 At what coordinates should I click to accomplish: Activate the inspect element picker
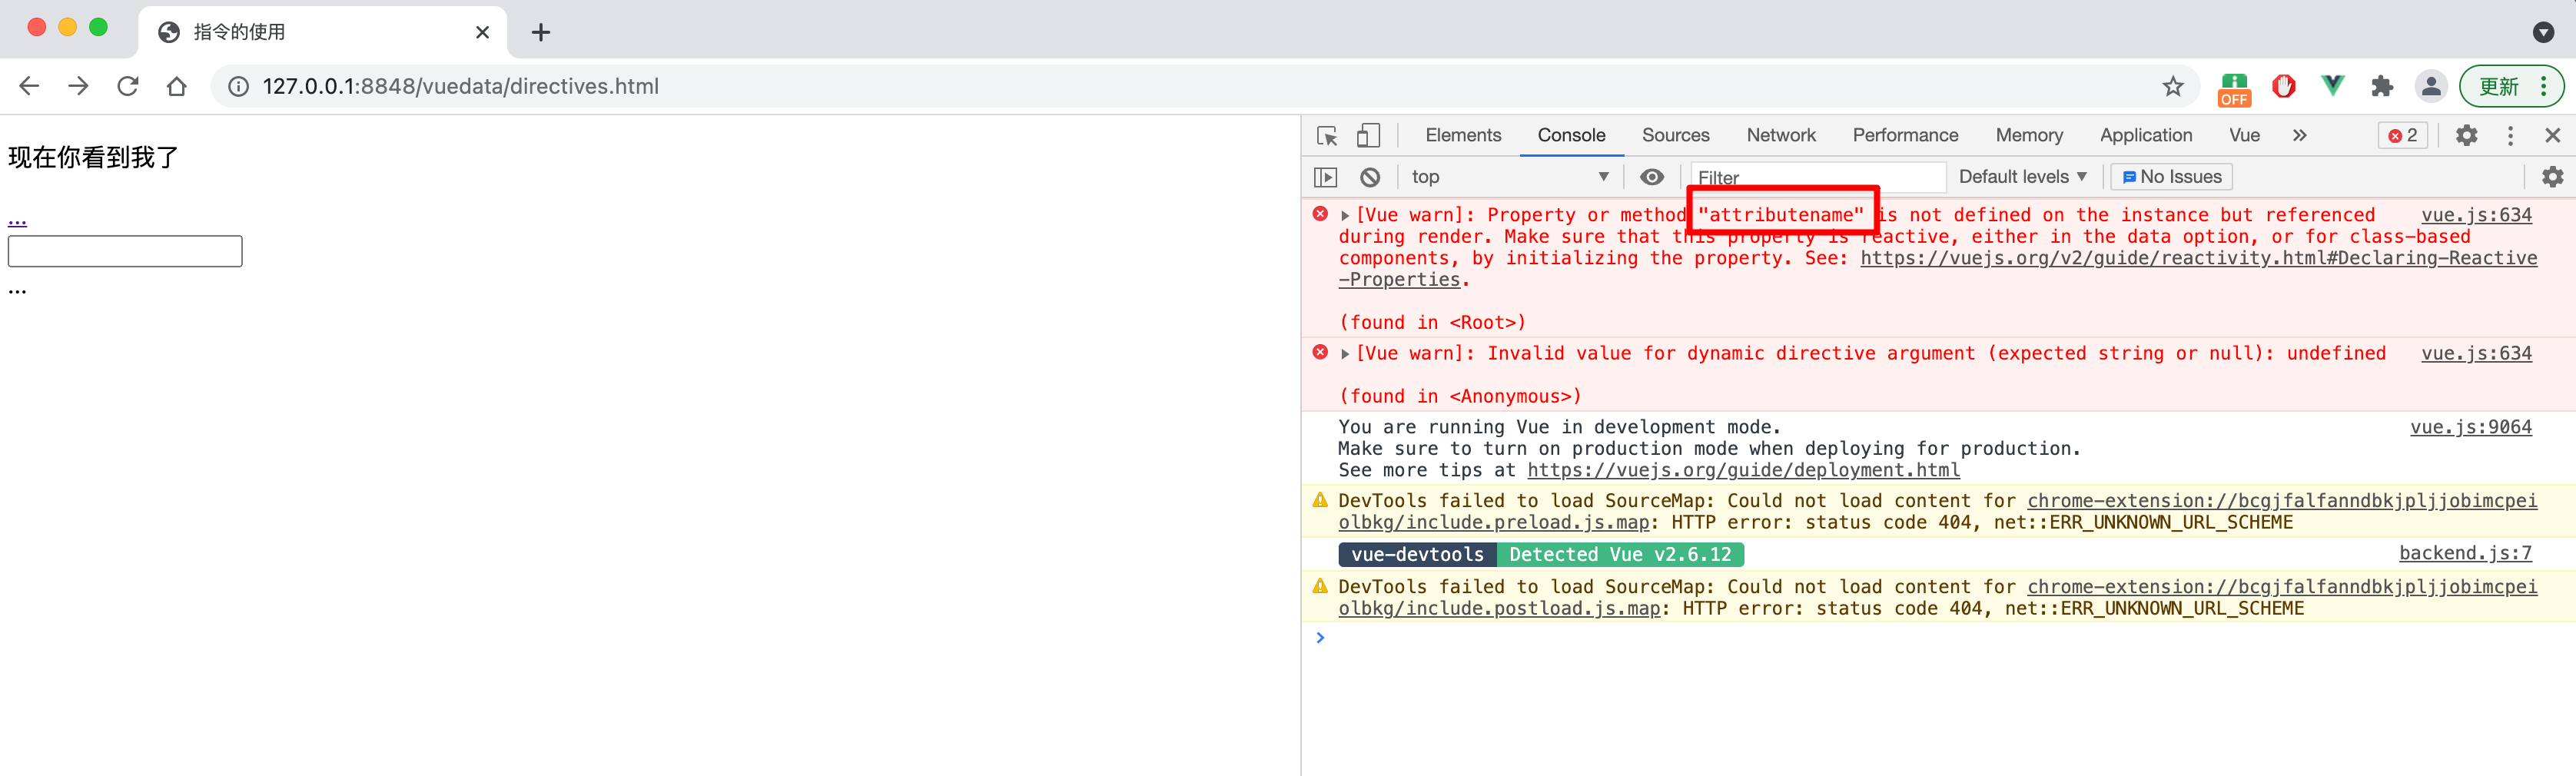pyautogui.click(x=1327, y=135)
